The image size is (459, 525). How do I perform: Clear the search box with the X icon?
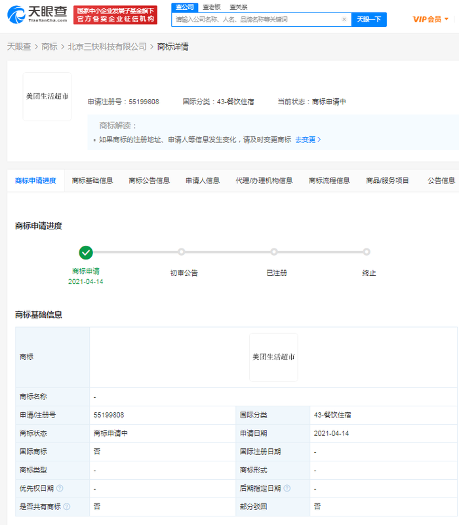pyautogui.click(x=344, y=20)
